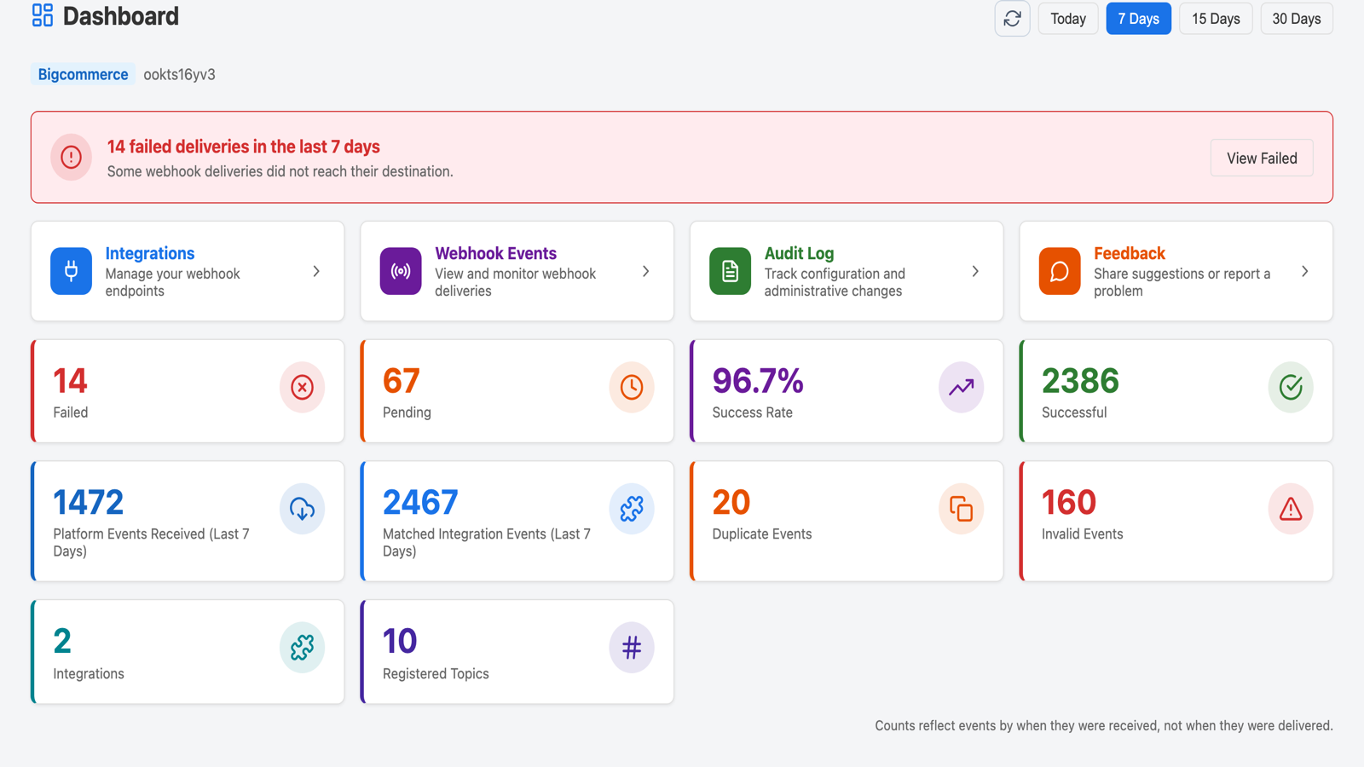Open Audit Log card chevron arrow
1364x767 pixels.
pyautogui.click(x=975, y=271)
